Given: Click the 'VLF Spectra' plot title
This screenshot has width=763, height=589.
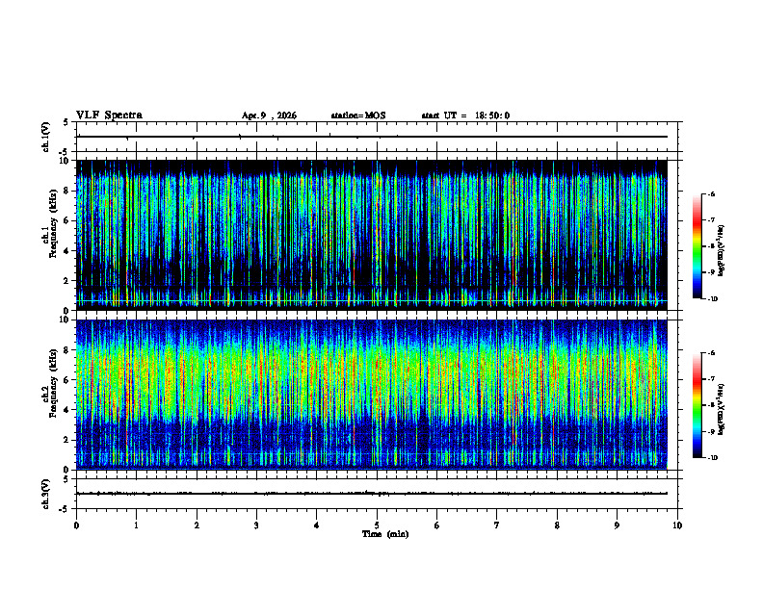Looking at the screenshot, I should pos(109,115).
